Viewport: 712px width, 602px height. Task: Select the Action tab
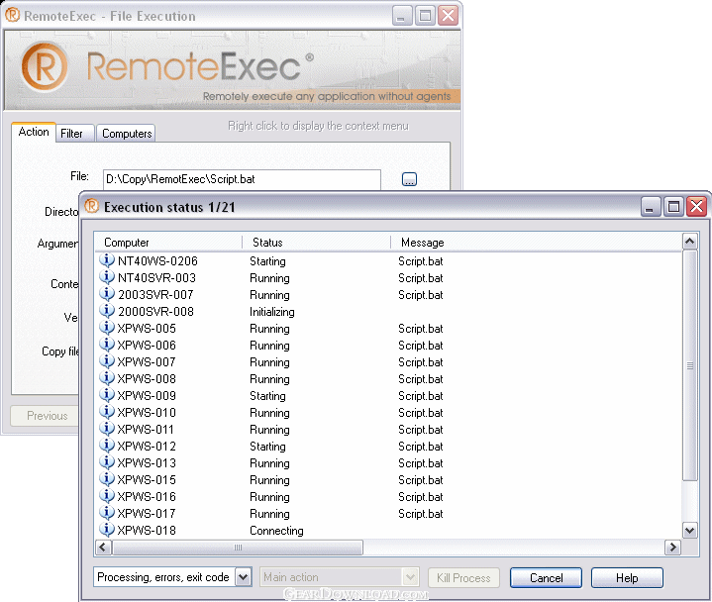(34, 132)
